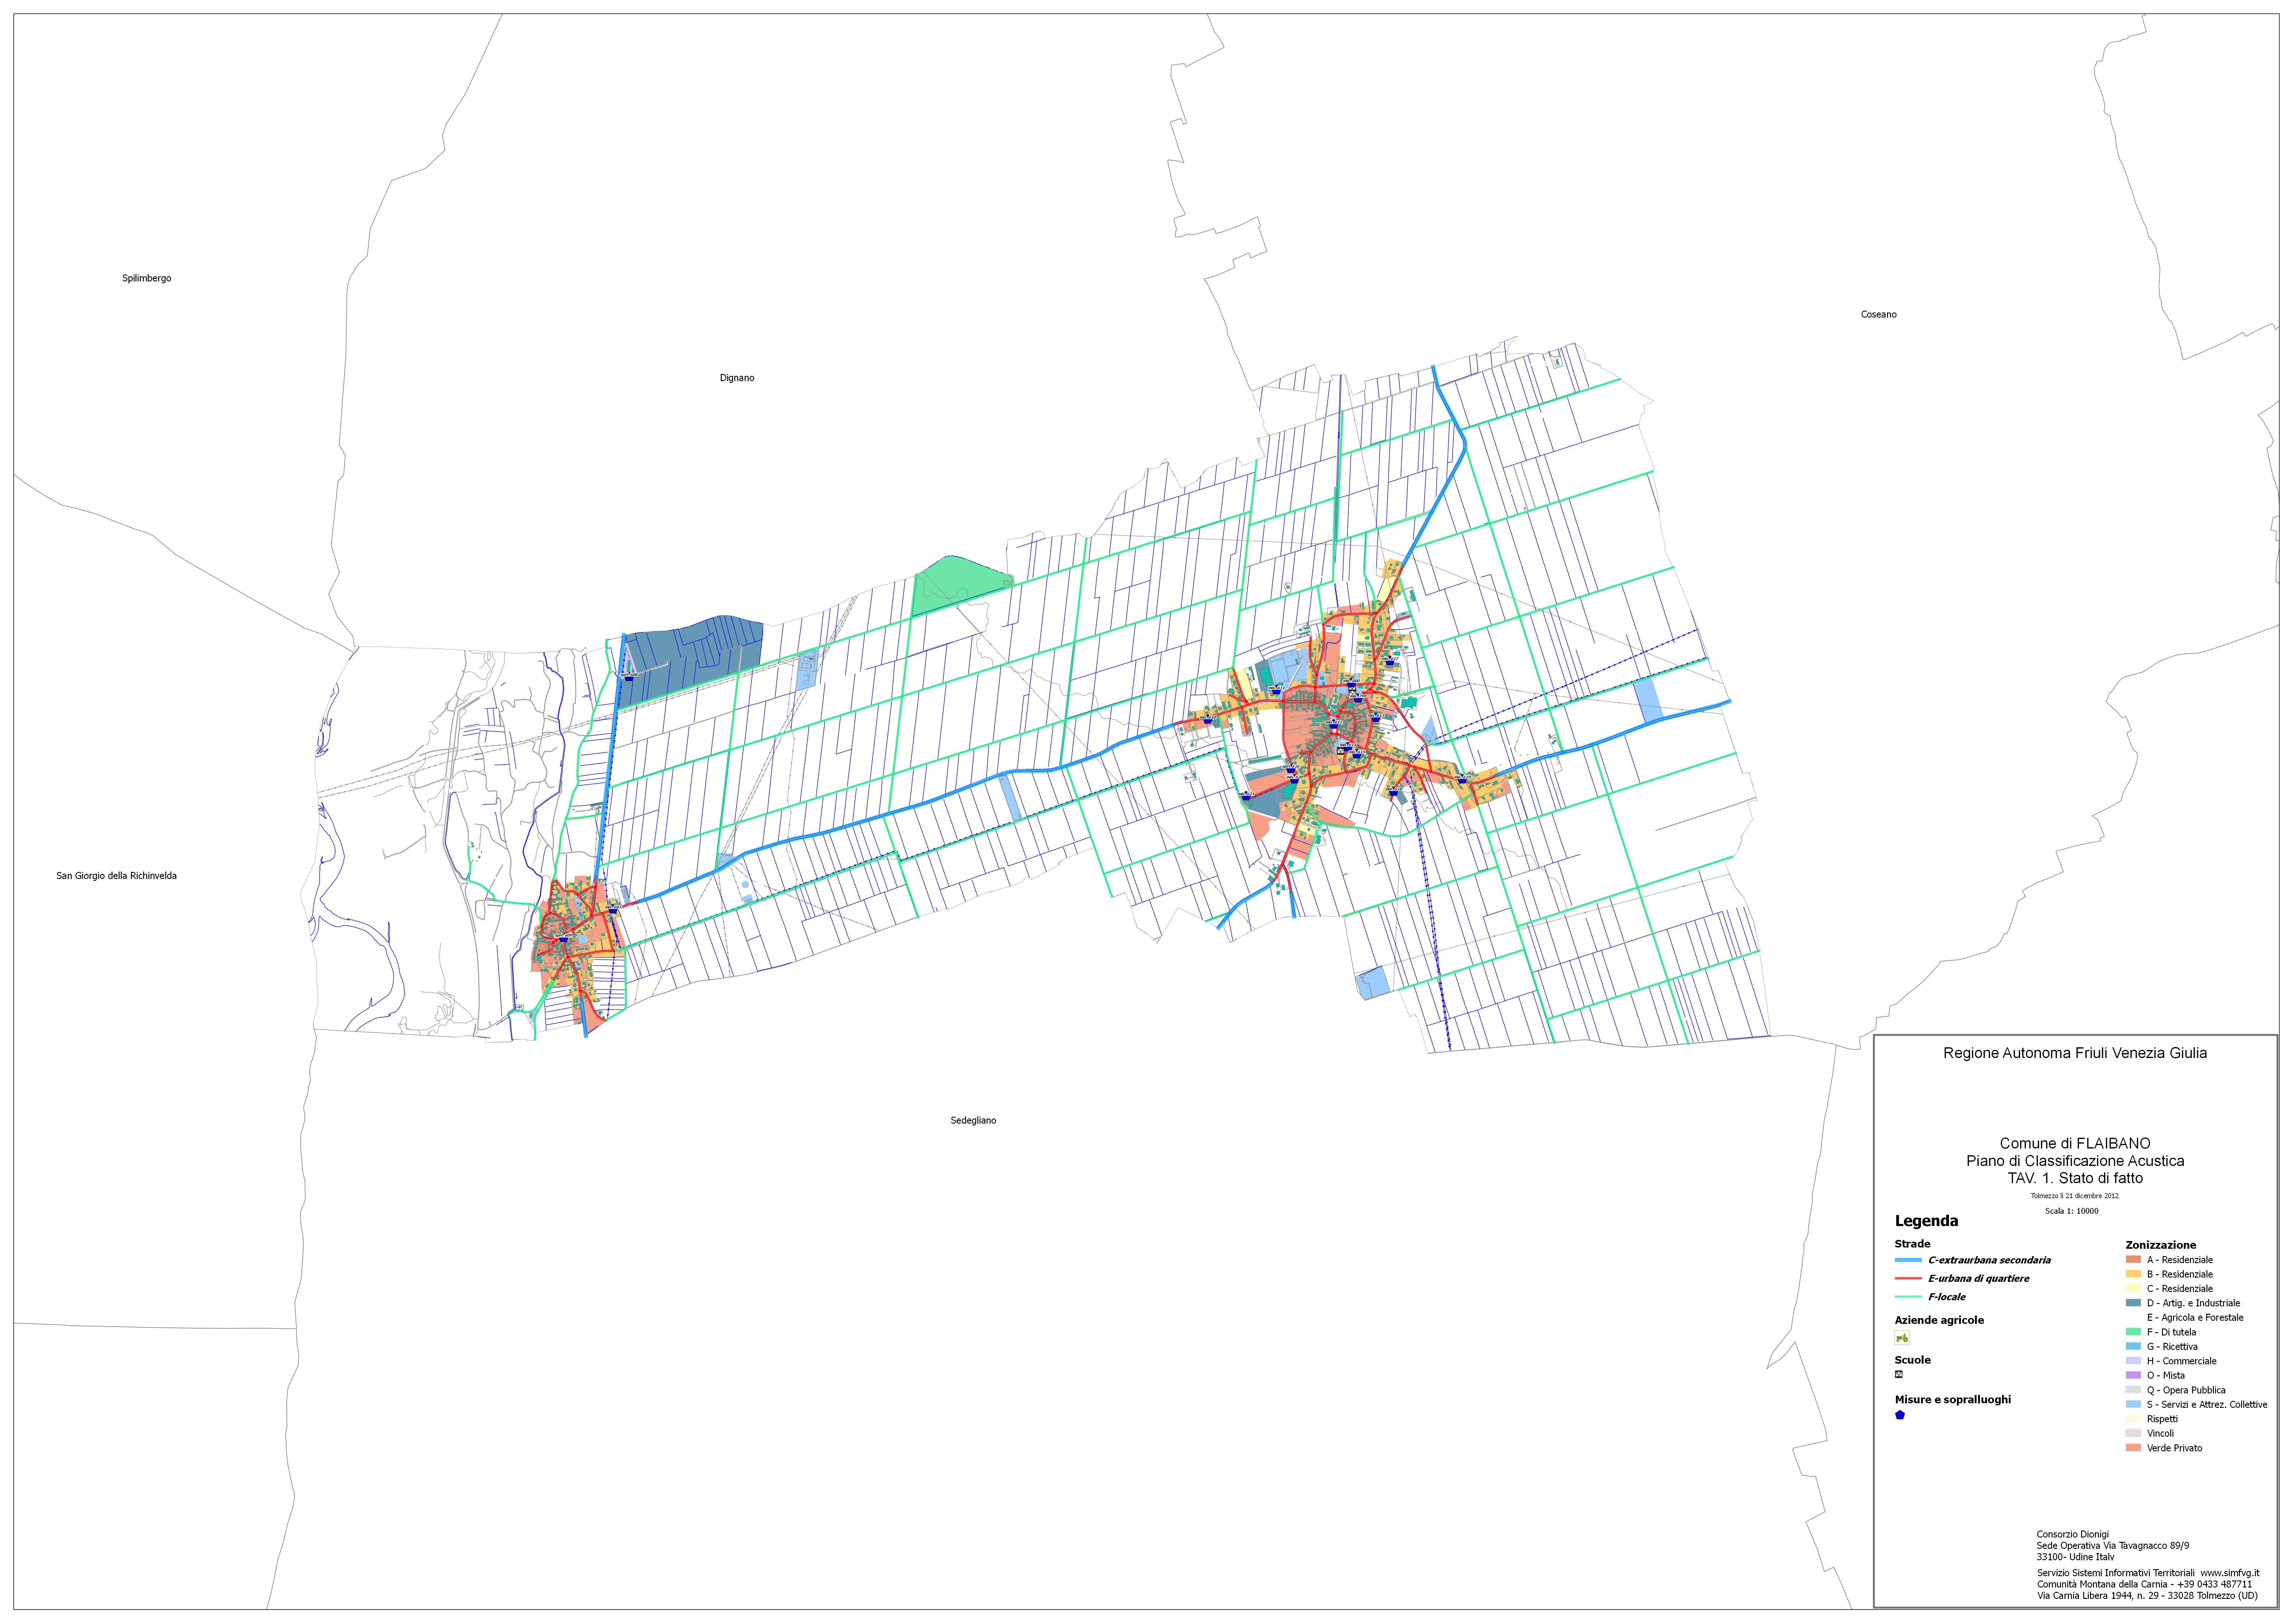Click the tractor icon under Aziende agricole

click(1902, 1338)
